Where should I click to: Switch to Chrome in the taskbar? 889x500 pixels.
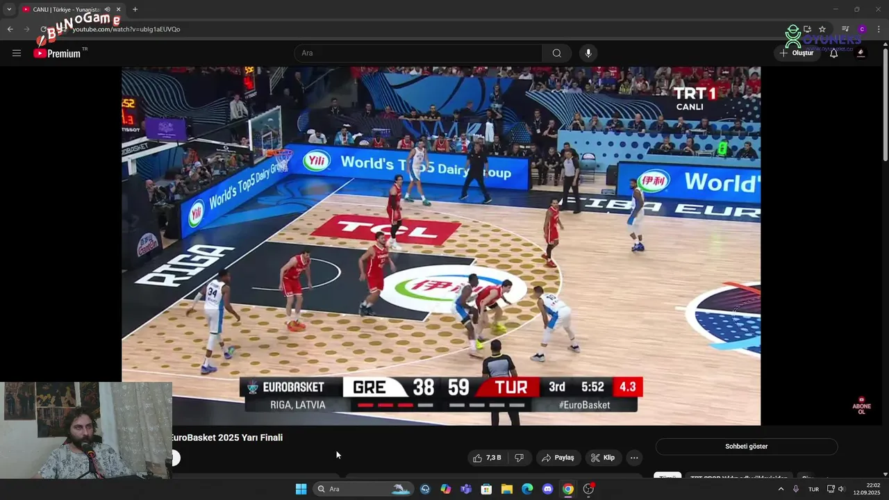tap(568, 489)
